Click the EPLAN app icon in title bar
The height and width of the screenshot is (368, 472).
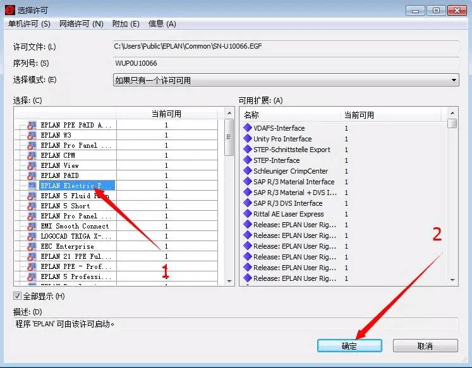click(9, 10)
